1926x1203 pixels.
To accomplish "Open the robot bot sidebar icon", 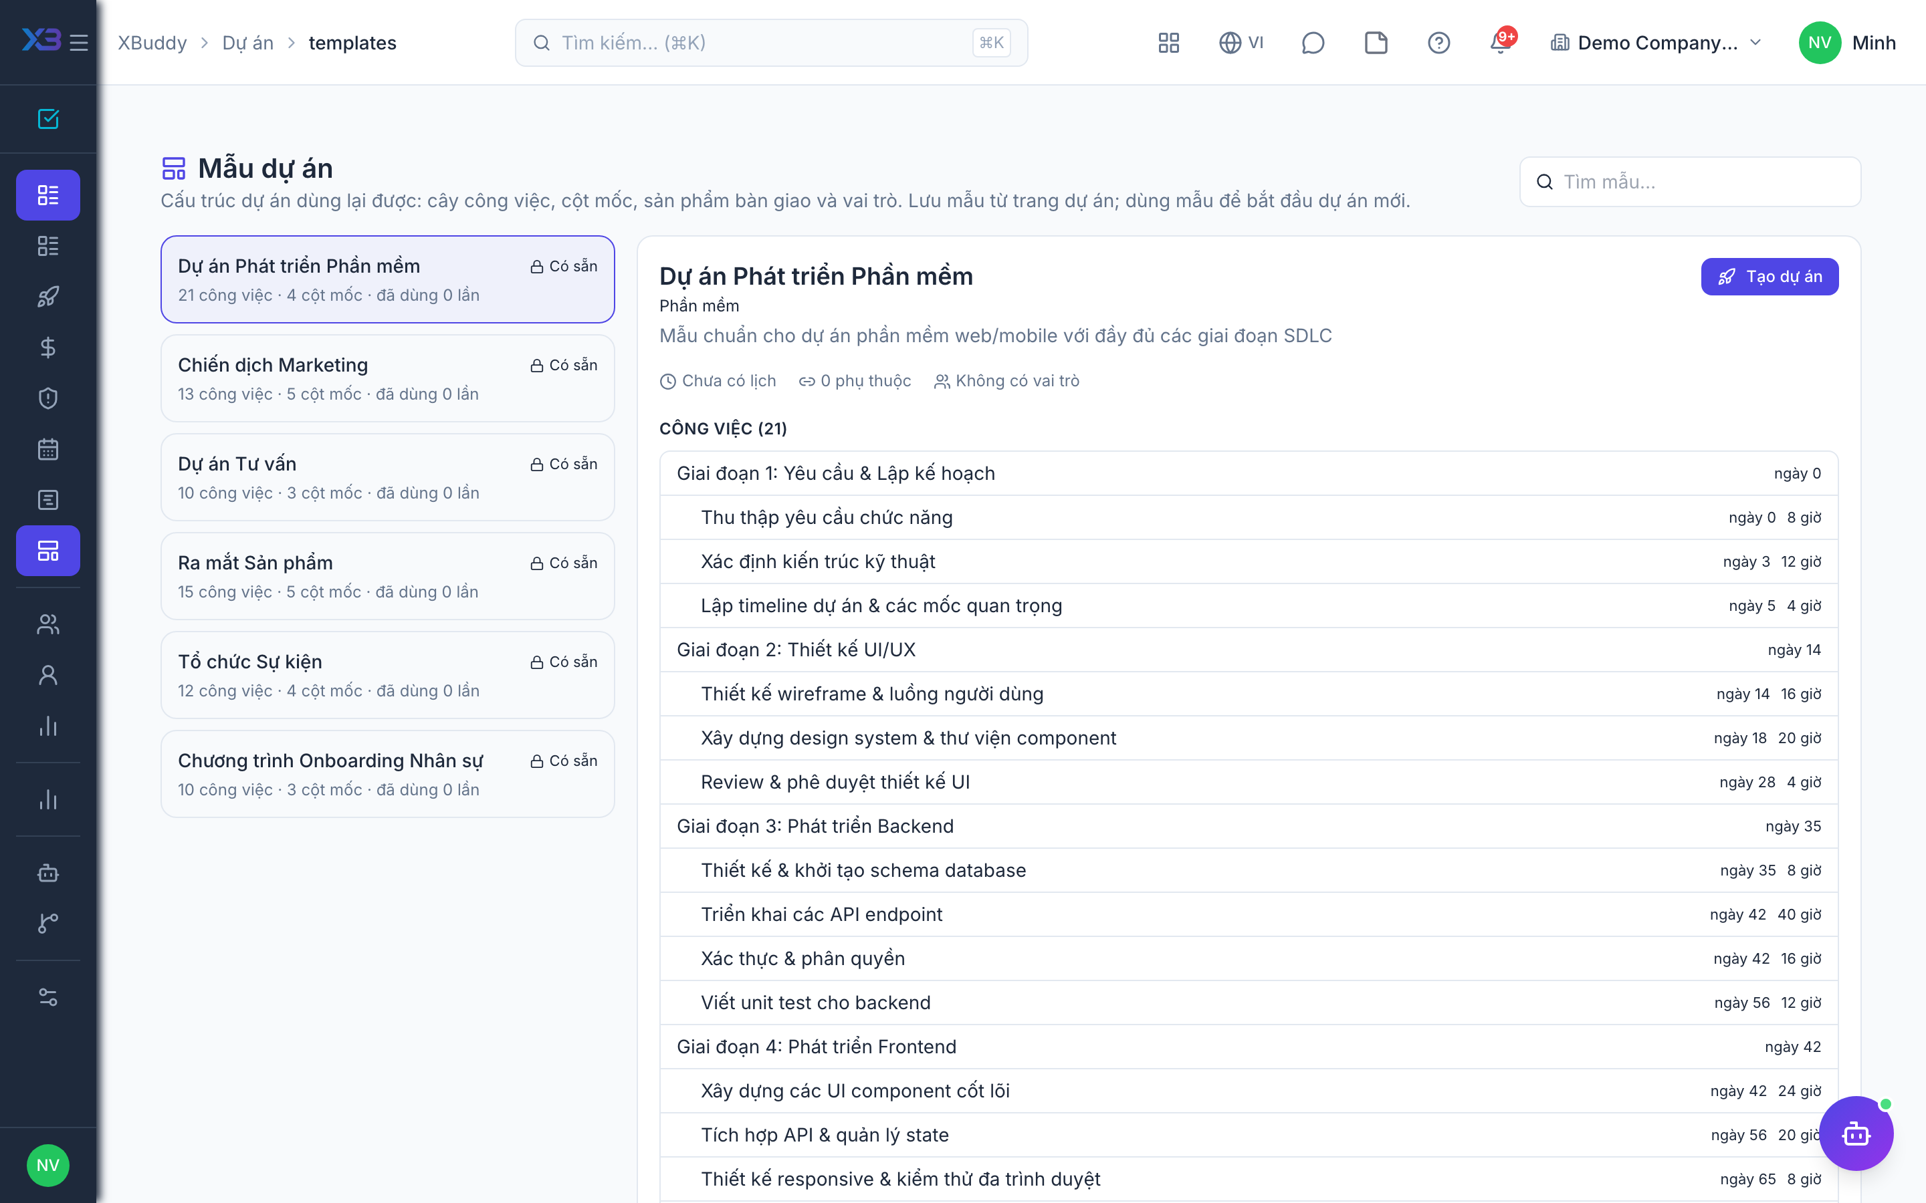I will pos(47,873).
